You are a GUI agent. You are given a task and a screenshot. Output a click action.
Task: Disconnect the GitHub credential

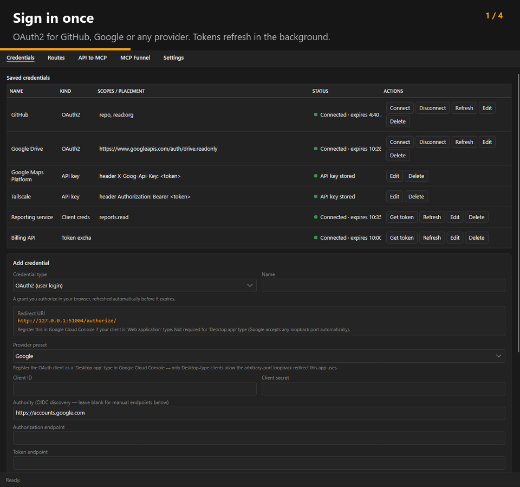[432, 108]
